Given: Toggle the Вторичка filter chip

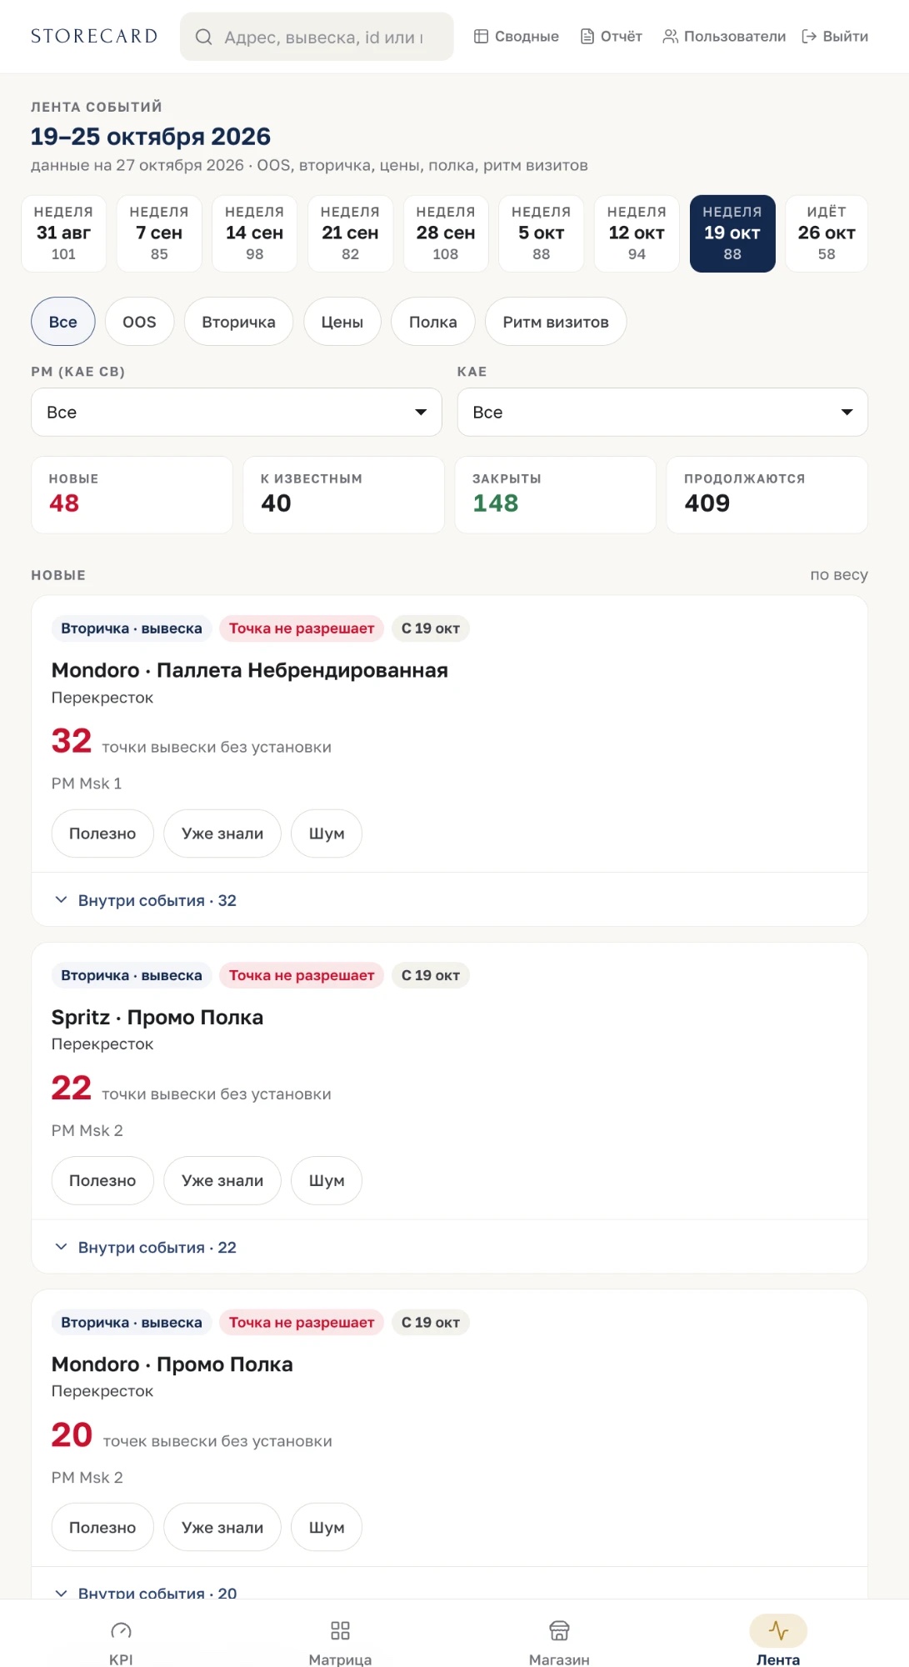Looking at the screenshot, I should pos(238,322).
